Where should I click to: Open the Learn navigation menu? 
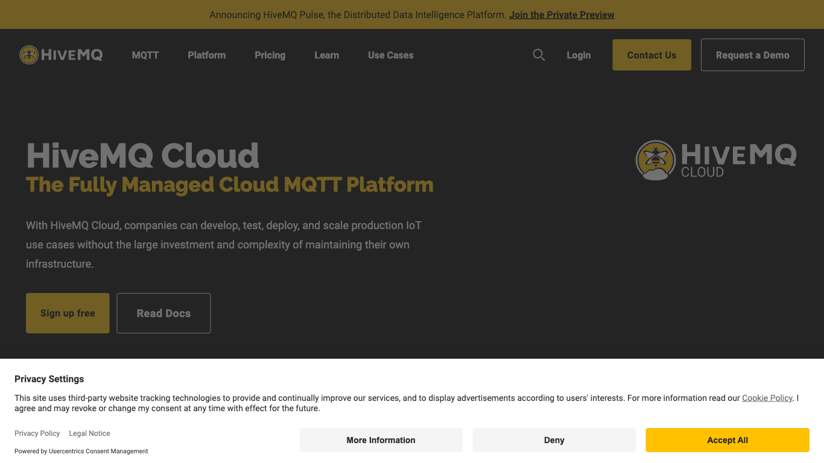(x=326, y=55)
